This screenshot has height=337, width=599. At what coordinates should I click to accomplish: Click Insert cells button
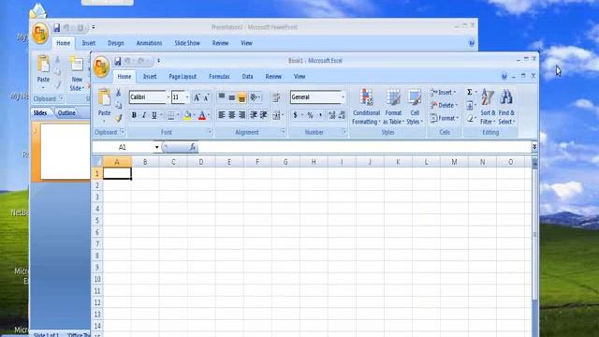coord(443,93)
